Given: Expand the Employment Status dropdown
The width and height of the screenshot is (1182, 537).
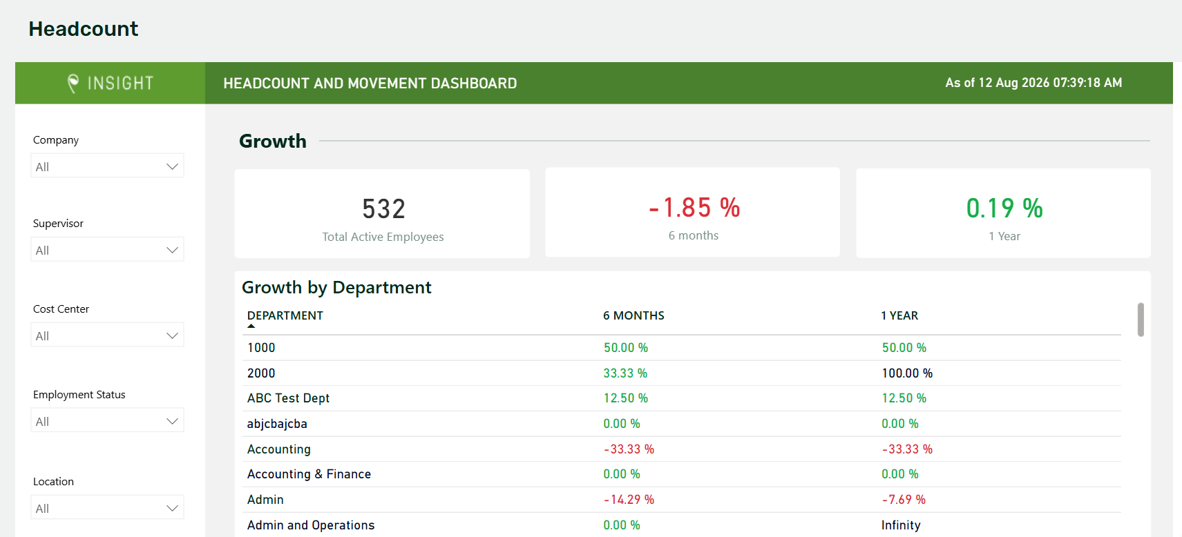Looking at the screenshot, I should point(107,421).
